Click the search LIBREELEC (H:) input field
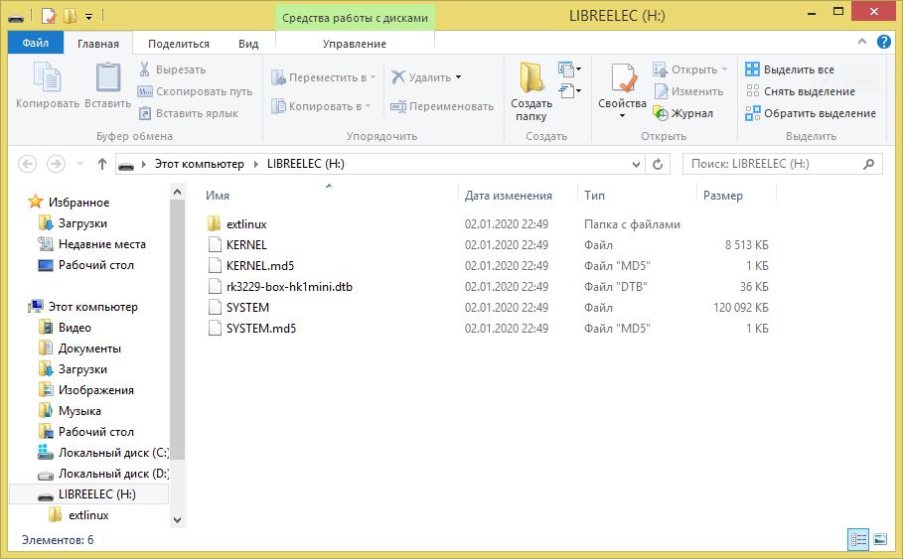This screenshot has height=559, width=903. coord(775,164)
